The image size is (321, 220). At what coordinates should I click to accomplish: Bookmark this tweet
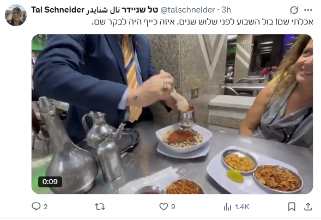tap(292, 207)
